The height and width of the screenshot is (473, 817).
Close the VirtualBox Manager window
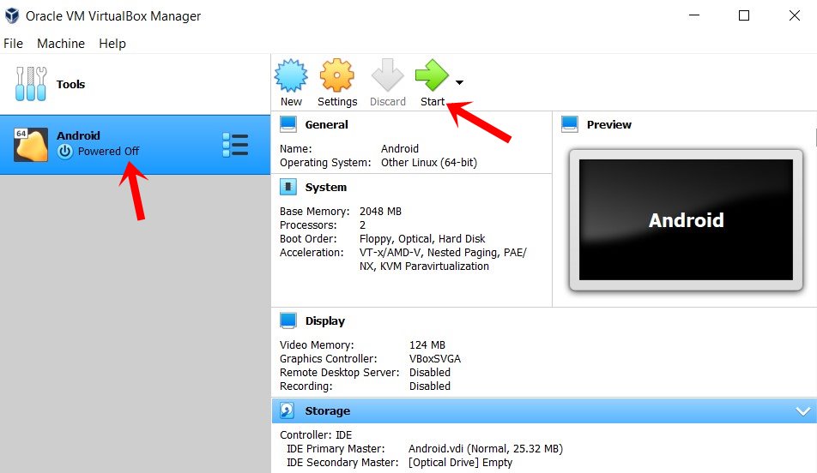(x=794, y=15)
